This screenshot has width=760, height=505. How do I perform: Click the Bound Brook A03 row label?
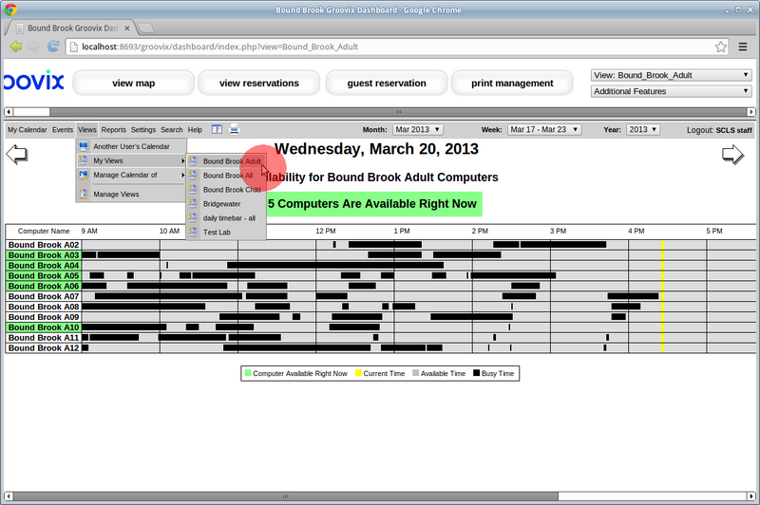[x=44, y=255]
